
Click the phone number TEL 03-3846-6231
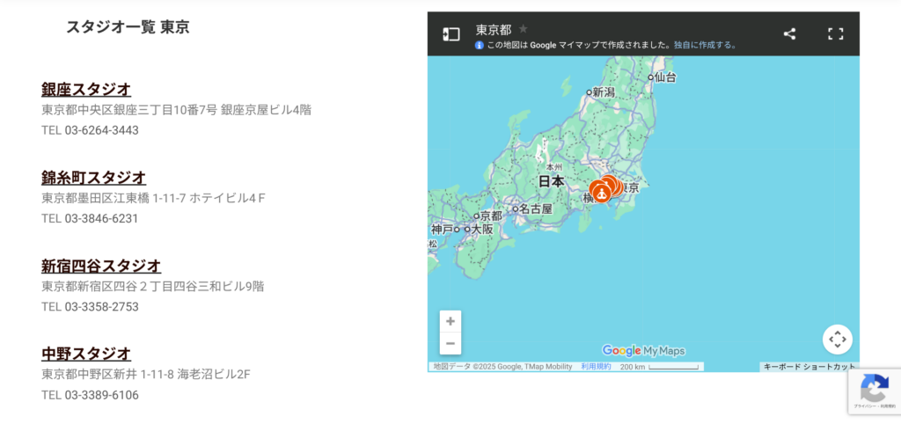tap(90, 219)
